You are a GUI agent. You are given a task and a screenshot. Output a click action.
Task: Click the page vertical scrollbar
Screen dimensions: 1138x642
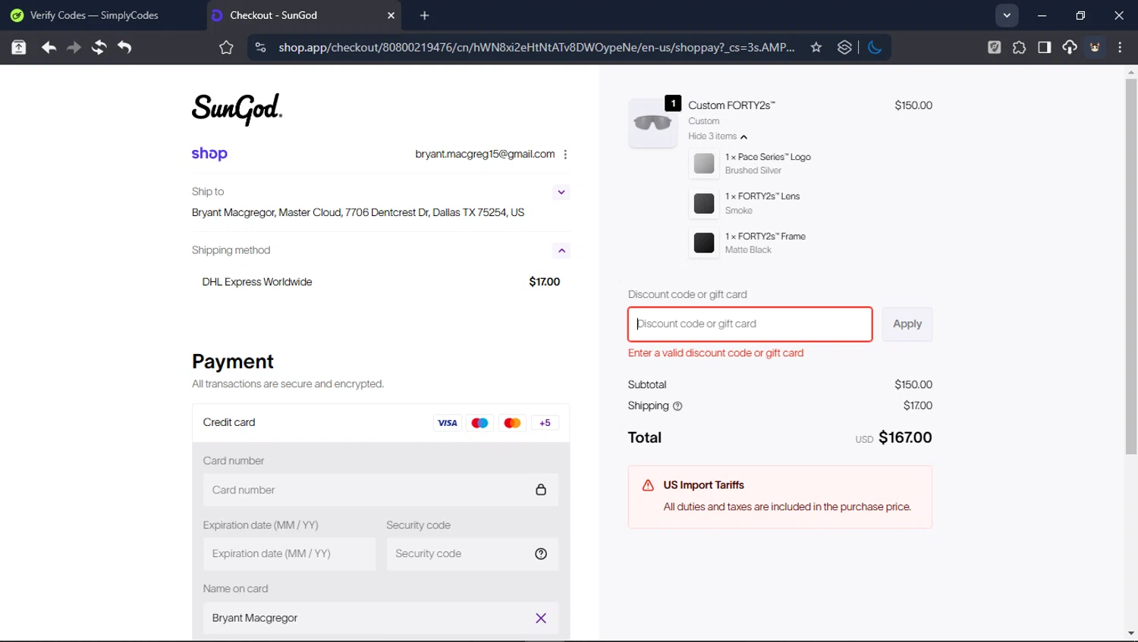coord(1131,265)
